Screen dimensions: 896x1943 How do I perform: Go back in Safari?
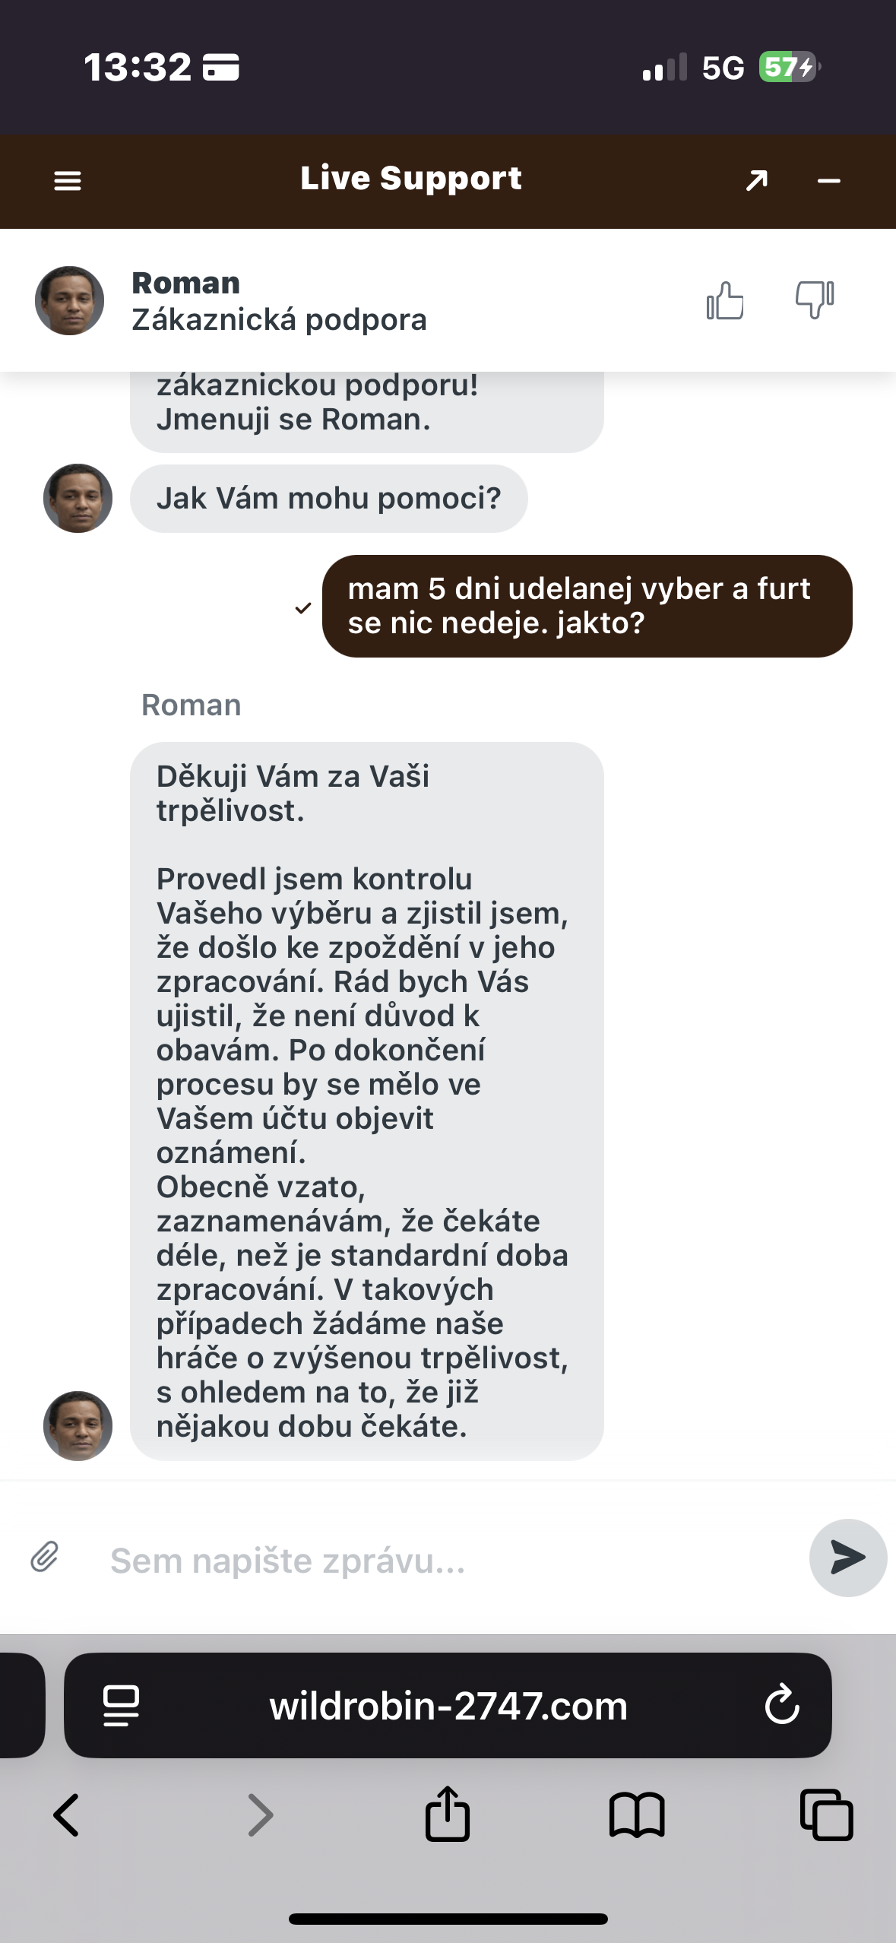(x=66, y=1815)
